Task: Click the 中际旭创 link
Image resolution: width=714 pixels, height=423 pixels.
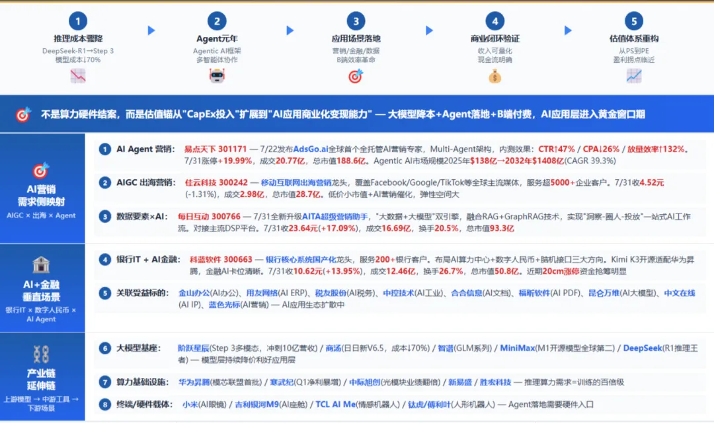Action: pyautogui.click(x=365, y=382)
